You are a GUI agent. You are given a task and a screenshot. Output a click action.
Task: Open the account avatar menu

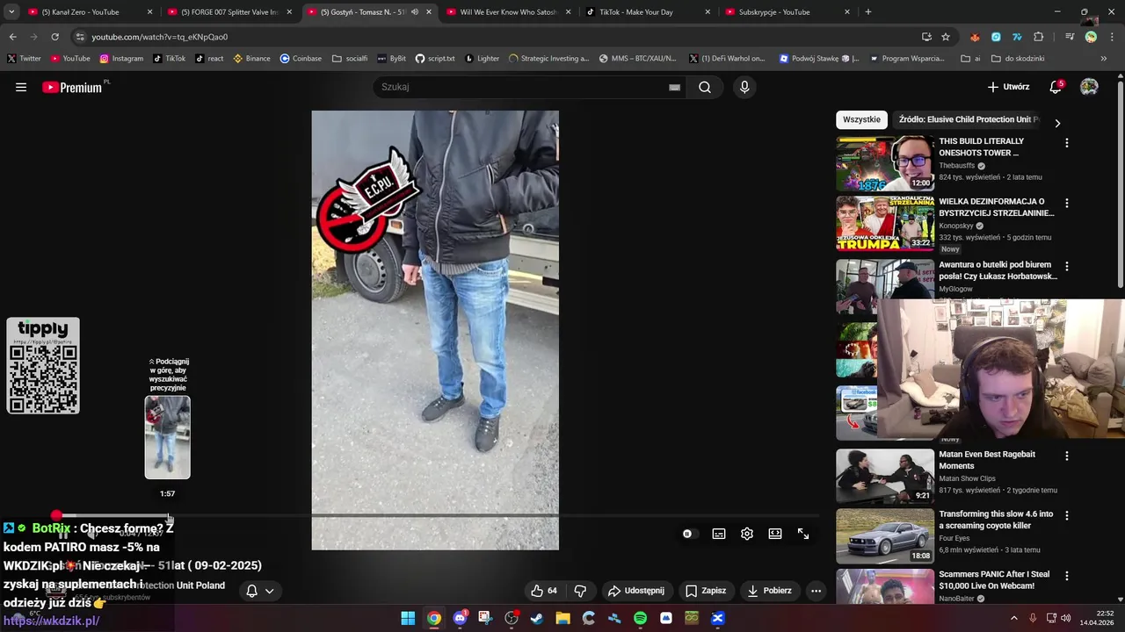click(x=1089, y=87)
